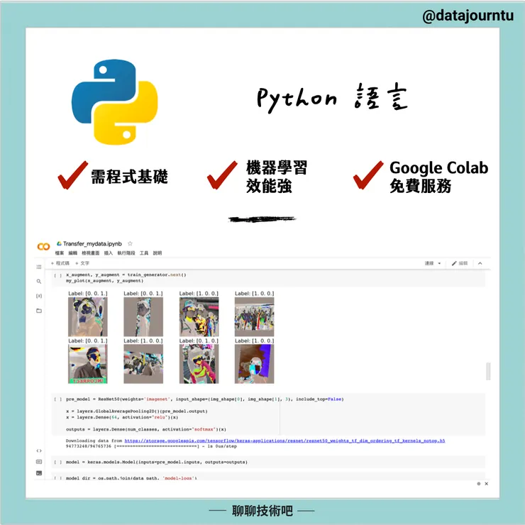
Task: Star the Transfer_mydata.ipynb notebook
Action: [130, 243]
